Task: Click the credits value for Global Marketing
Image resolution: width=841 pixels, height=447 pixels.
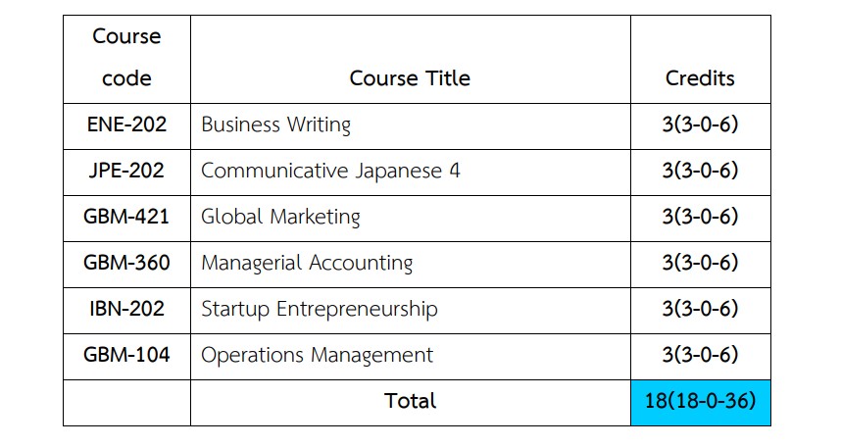Action: pyautogui.click(x=700, y=217)
